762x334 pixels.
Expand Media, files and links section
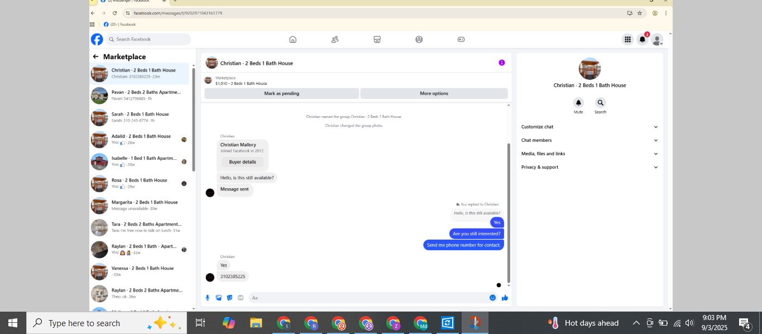[590, 154]
